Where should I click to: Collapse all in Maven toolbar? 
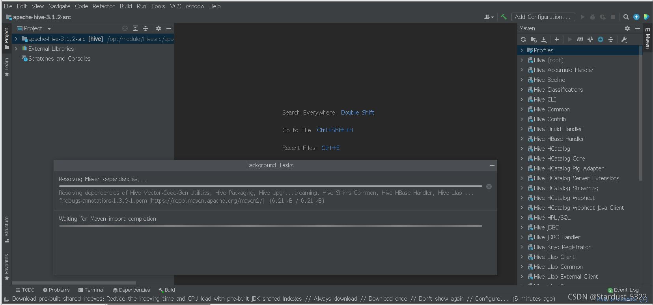[611, 39]
